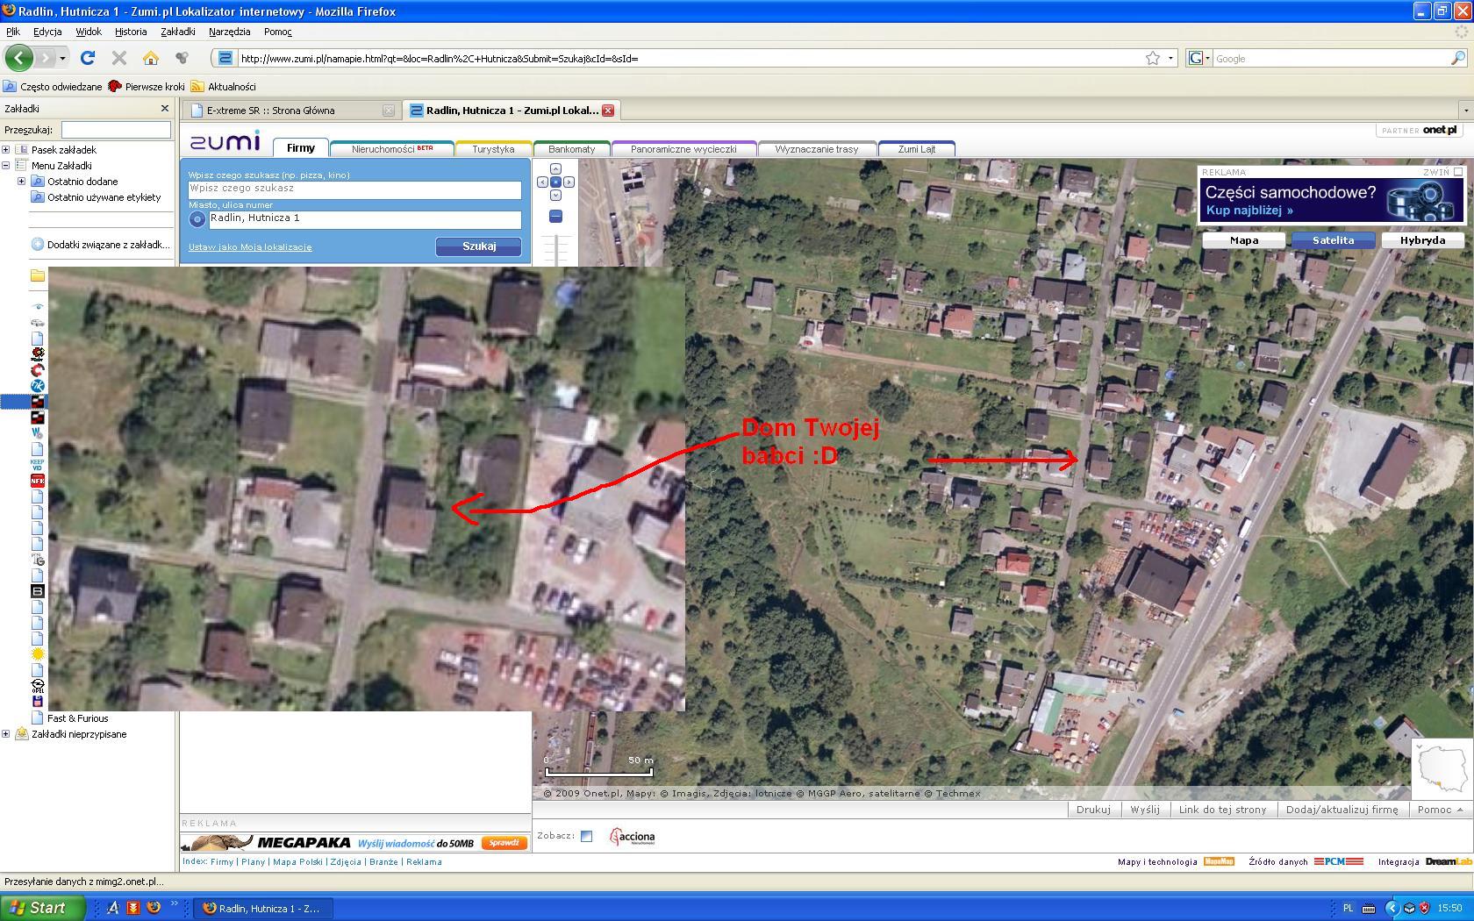Open the red NFK bookmark icon

coord(38,481)
